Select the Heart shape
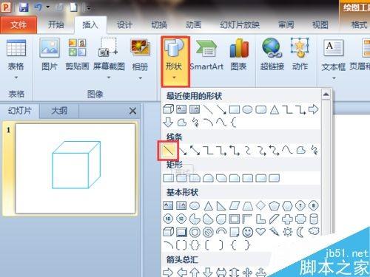This screenshot has height=277, width=370. pyautogui.click(x=260, y=231)
